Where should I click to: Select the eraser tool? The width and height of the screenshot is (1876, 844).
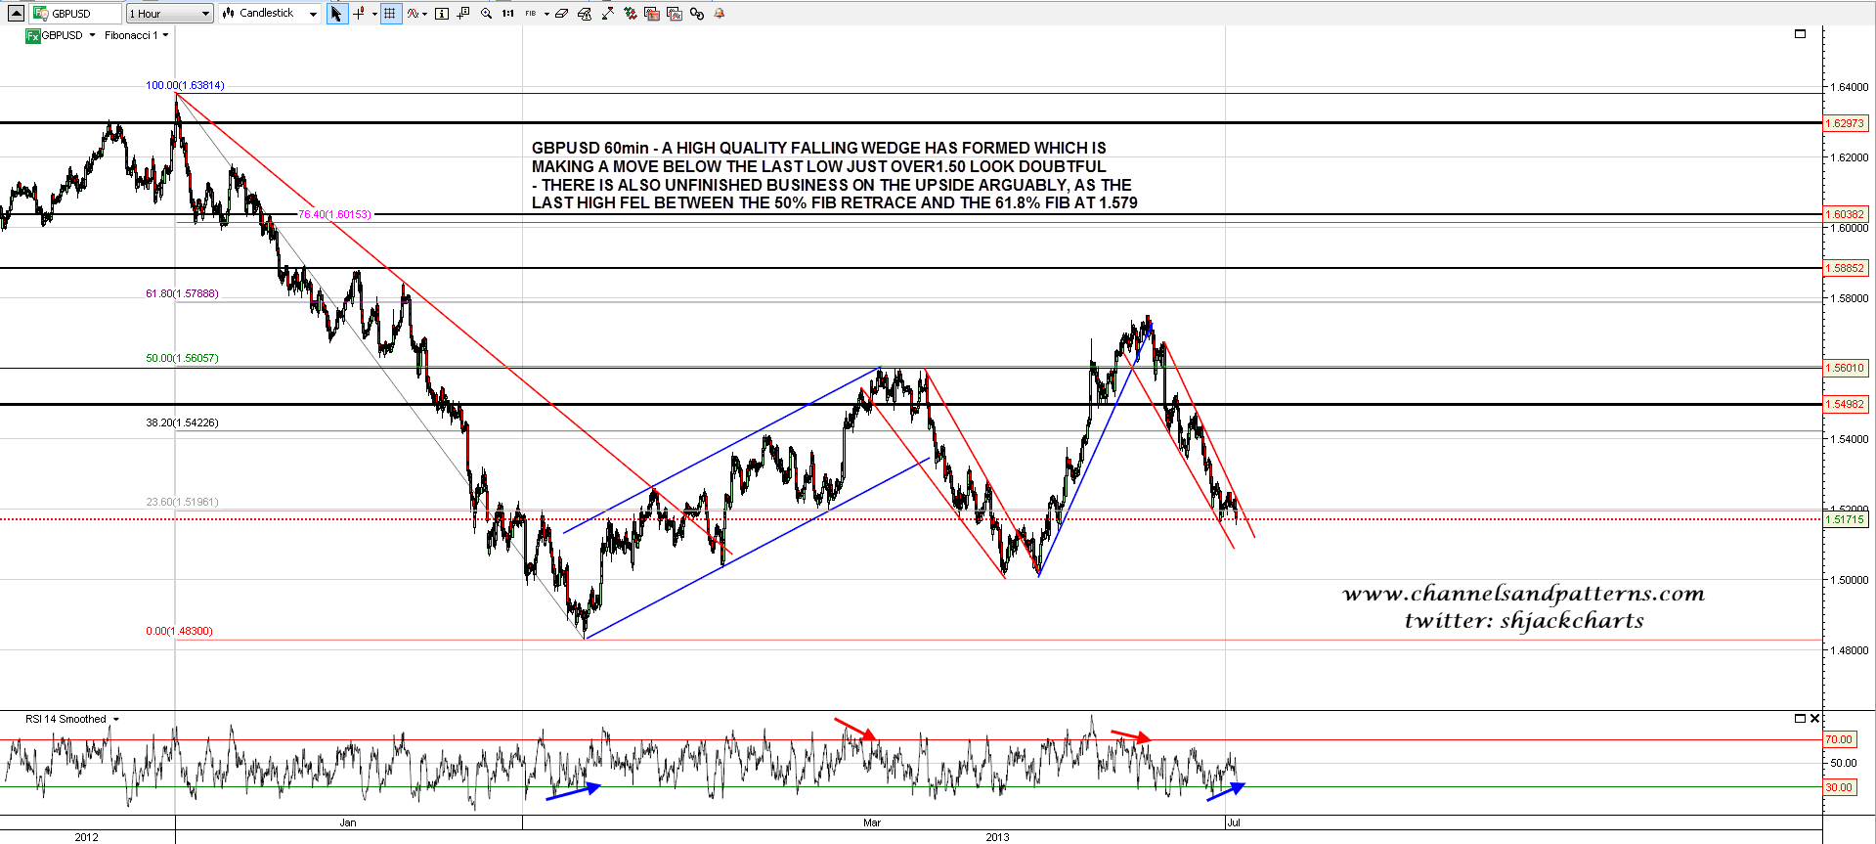coord(561,14)
